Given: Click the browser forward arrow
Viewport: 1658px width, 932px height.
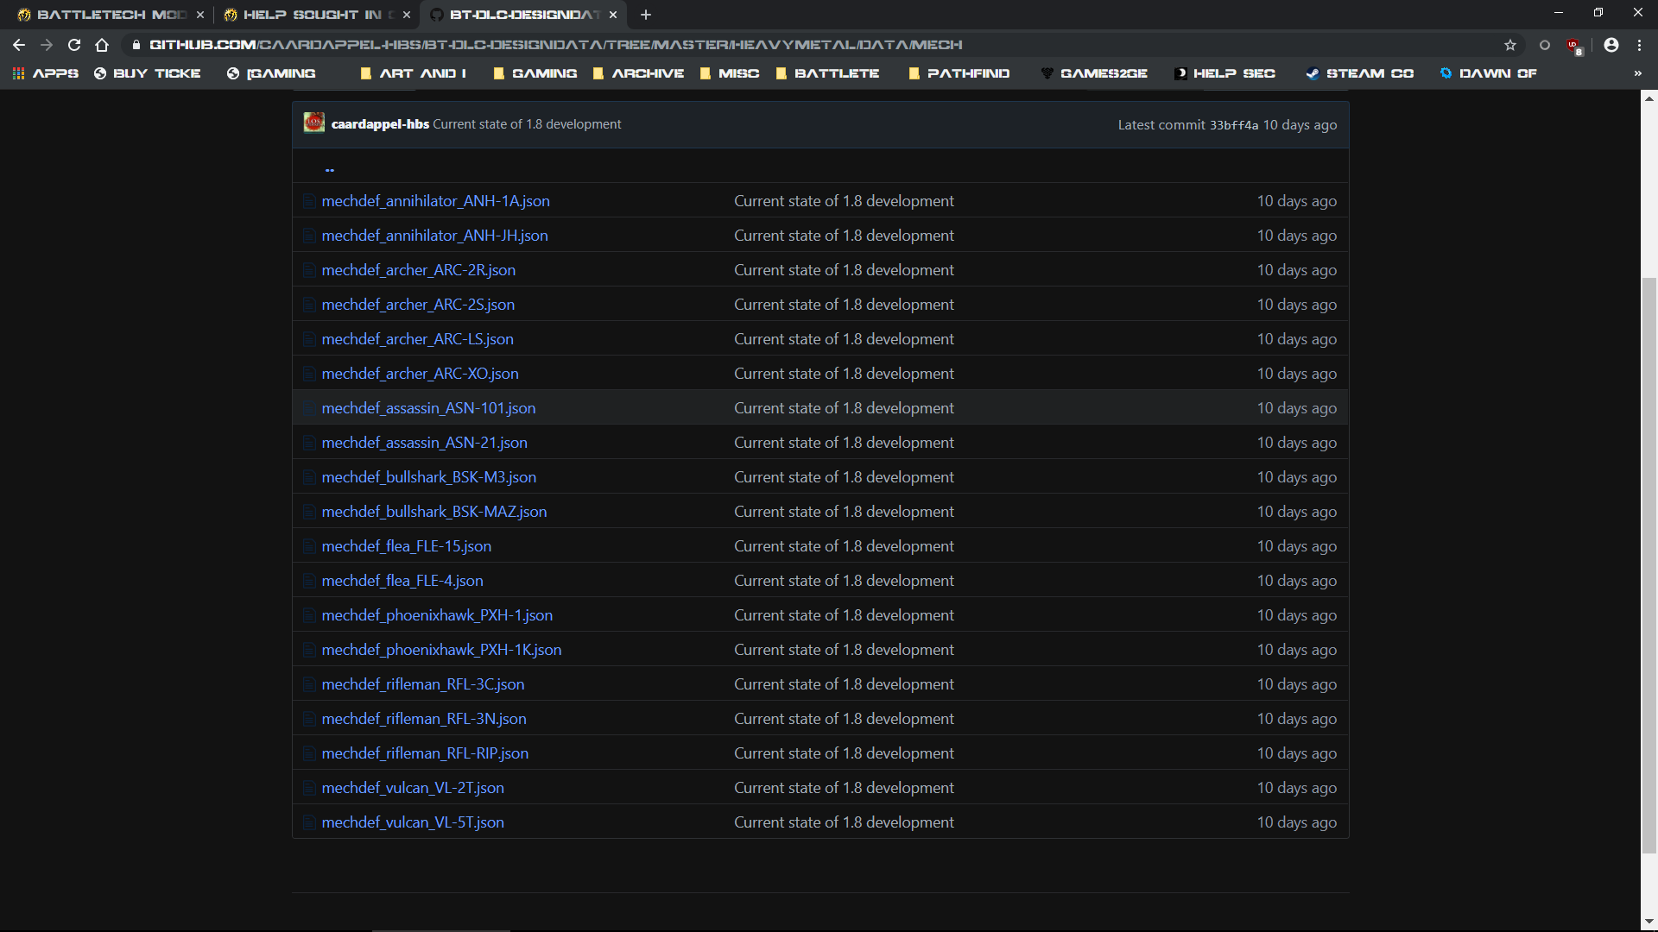Looking at the screenshot, I should tap(47, 45).
